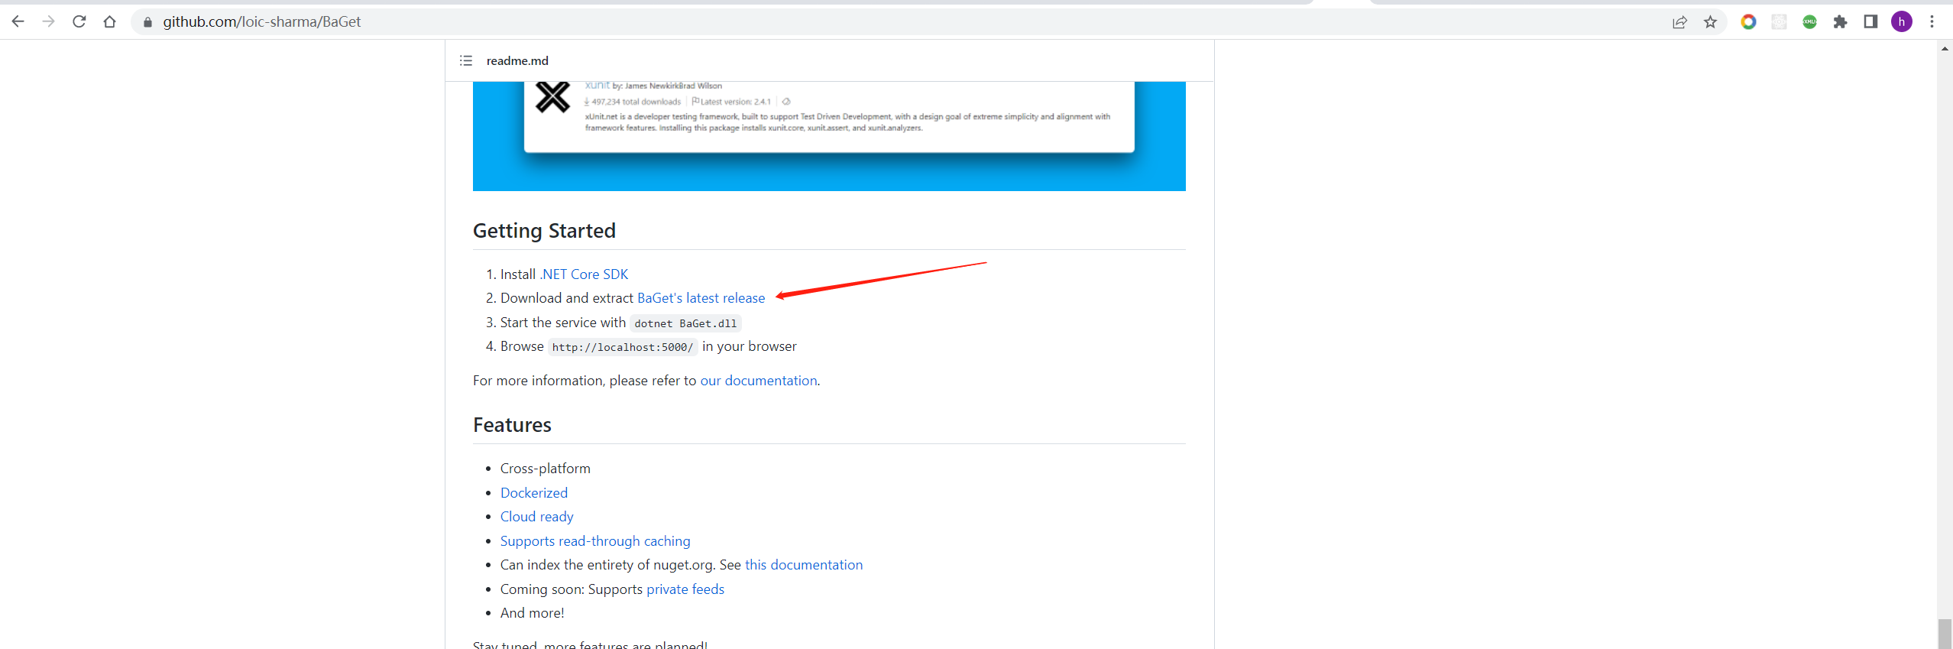
Task: Click the Getting Started heading
Action: coord(544,231)
